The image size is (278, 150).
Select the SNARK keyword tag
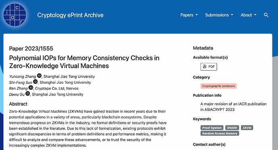(x=232, y=128)
